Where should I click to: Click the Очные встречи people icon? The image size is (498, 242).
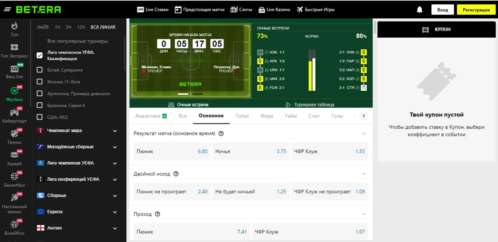tap(171, 105)
